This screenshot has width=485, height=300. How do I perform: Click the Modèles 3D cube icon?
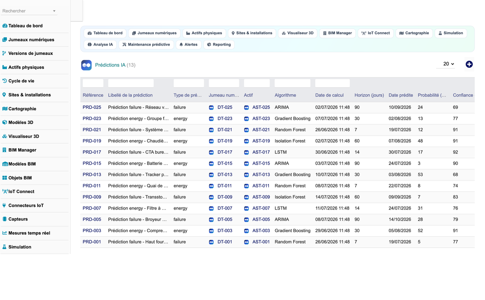5,122
